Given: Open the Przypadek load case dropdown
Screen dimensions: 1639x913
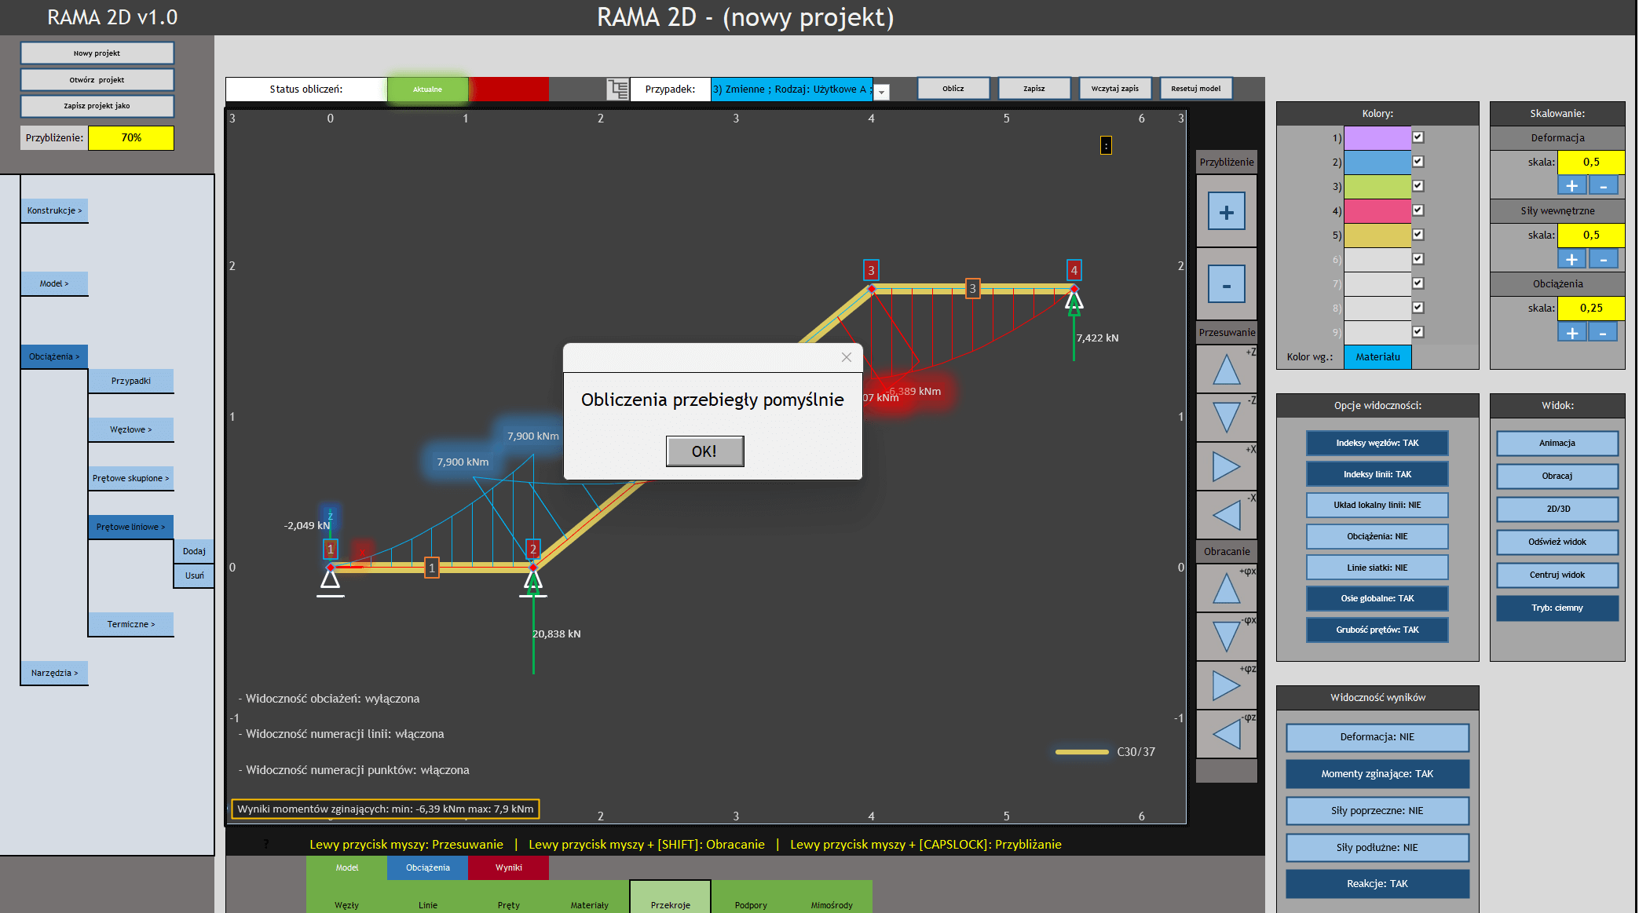Looking at the screenshot, I should click(x=882, y=92).
